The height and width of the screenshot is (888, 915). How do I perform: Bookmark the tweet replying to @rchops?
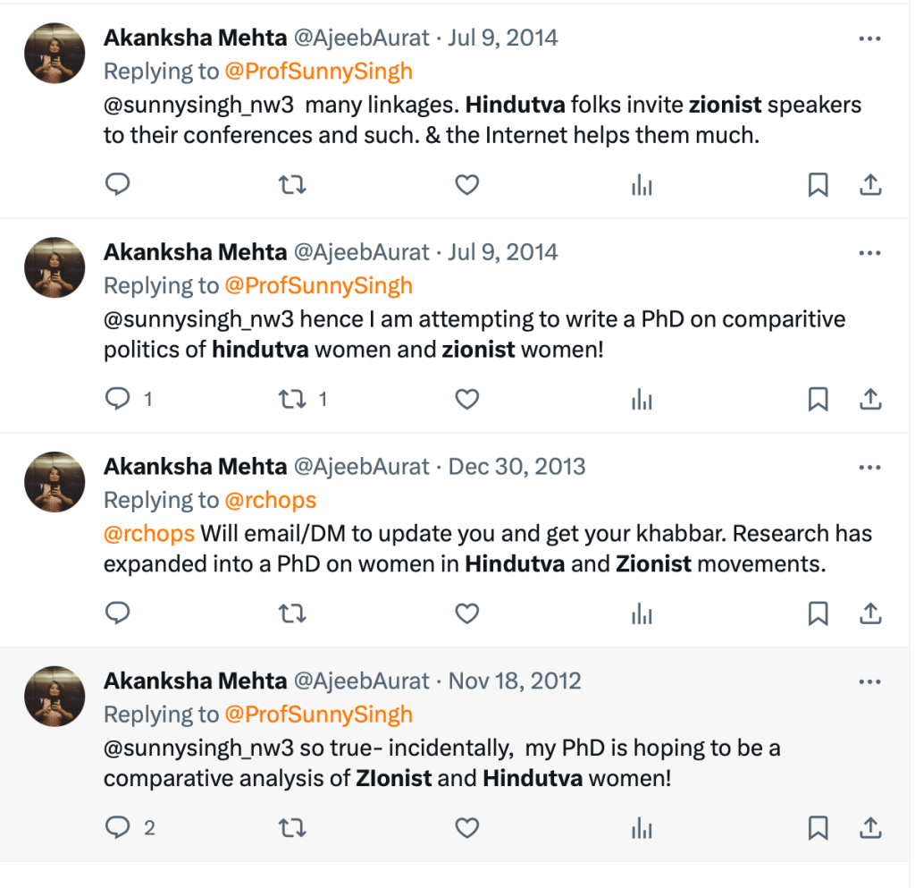(x=818, y=613)
